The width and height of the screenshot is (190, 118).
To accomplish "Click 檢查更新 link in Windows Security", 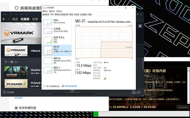I will pyautogui.click(x=19, y=98).
